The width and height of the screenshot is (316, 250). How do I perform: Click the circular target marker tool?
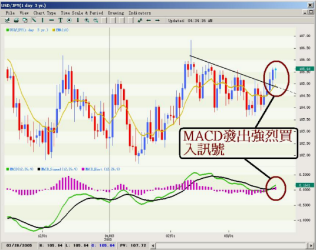(69, 21)
